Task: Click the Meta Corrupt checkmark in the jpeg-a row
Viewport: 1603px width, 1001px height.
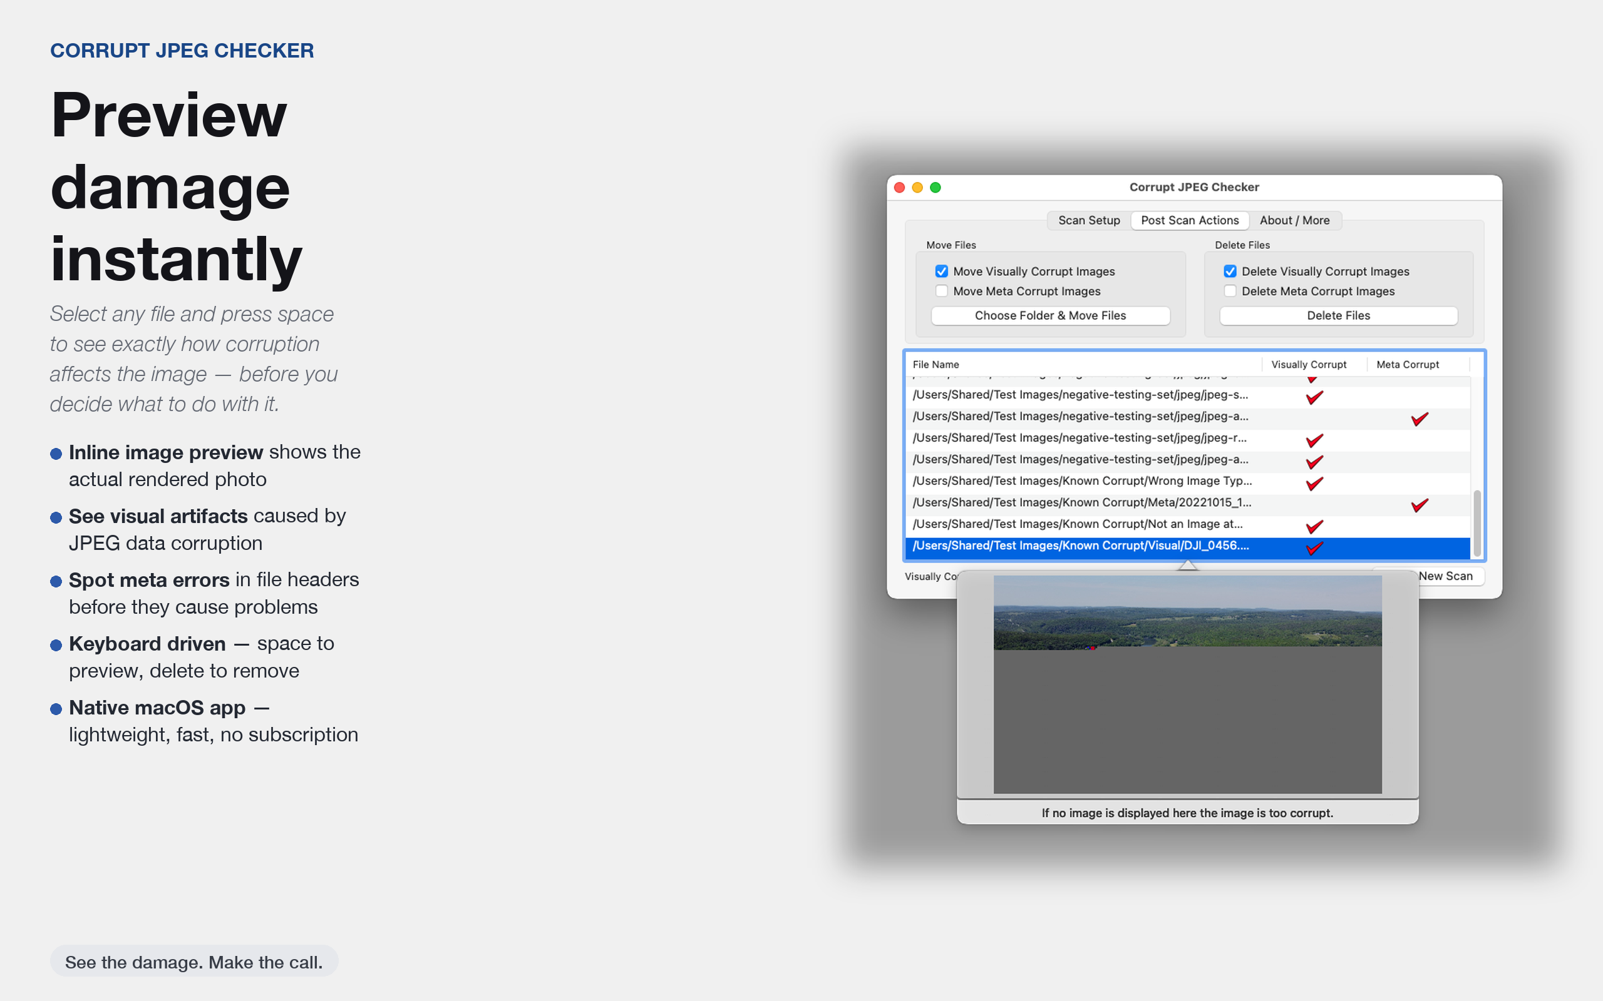Action: [x=1419, y=419]
